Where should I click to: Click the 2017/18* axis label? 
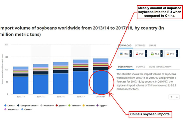pos(100,97)
